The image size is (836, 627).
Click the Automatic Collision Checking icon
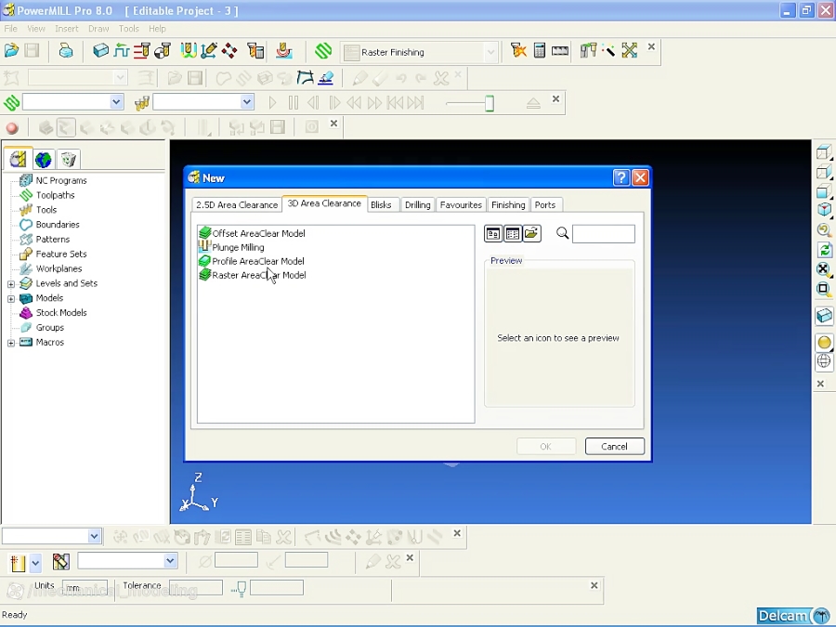click(256, 51)
